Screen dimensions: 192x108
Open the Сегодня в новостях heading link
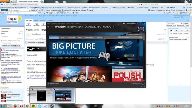pyautogui.click(x=7, y=92)
